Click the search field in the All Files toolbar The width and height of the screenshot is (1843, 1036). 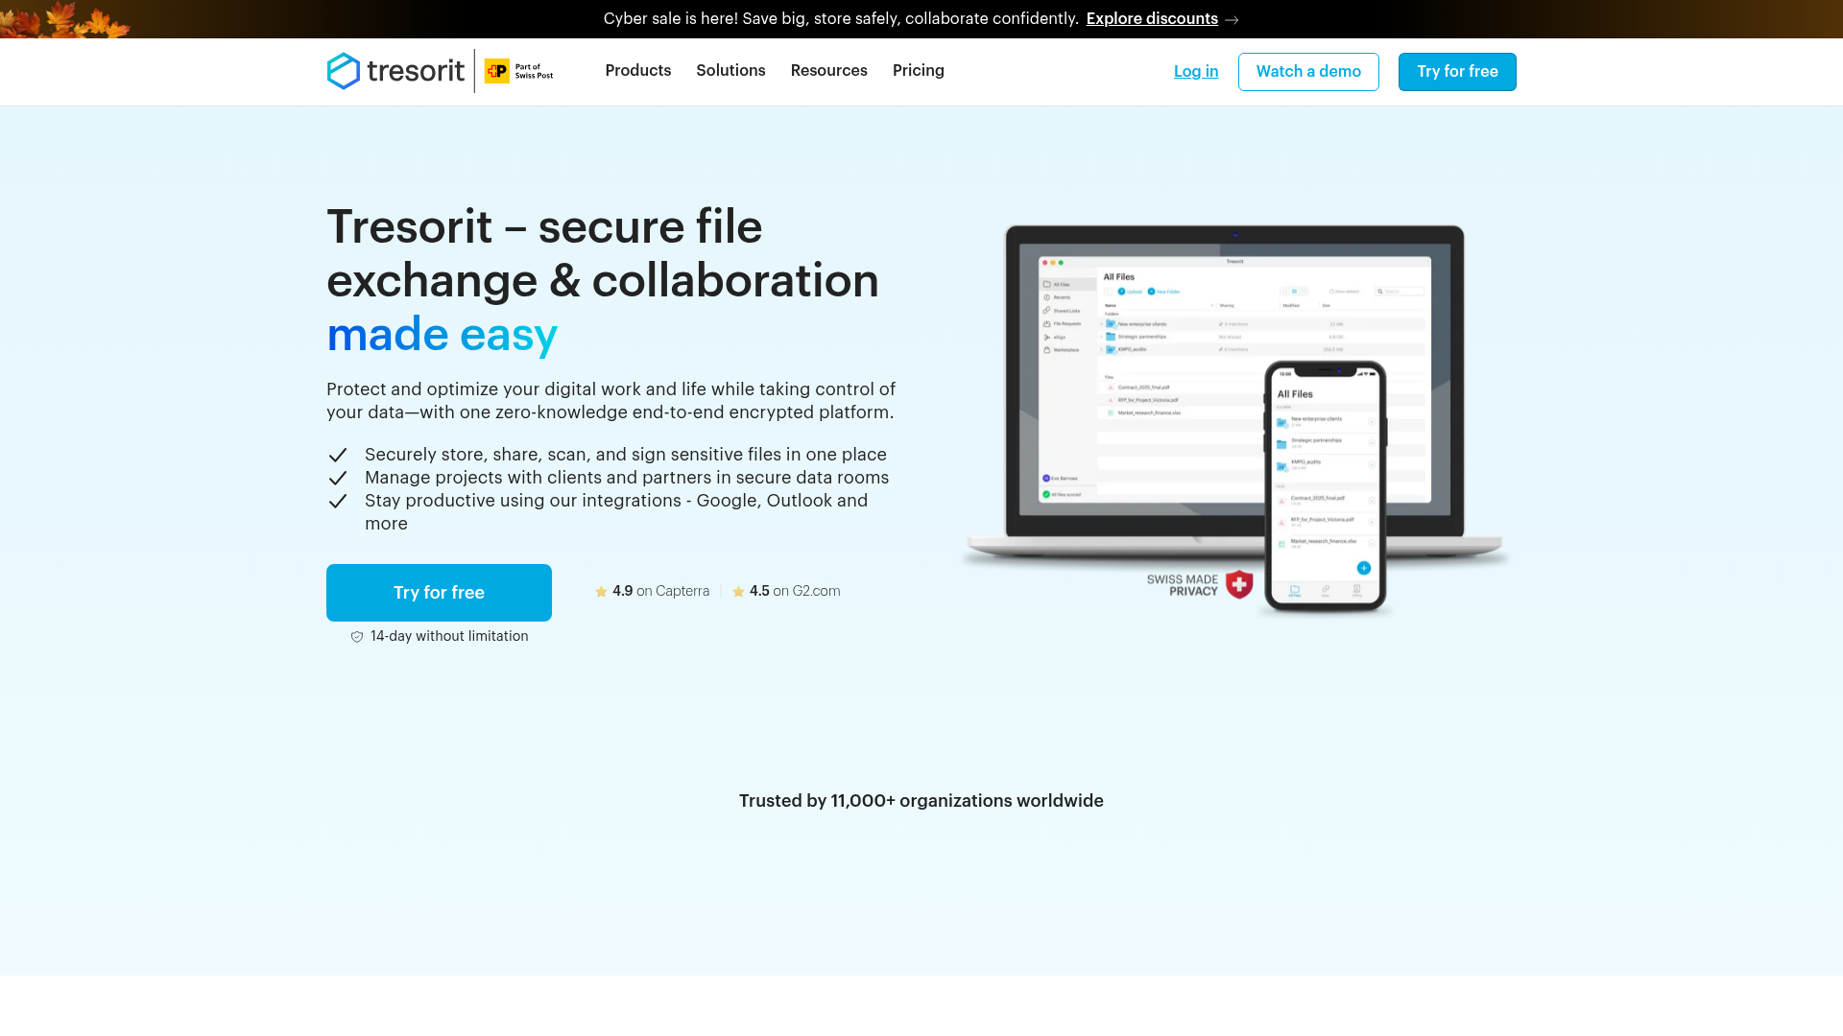pos(1401,292)
